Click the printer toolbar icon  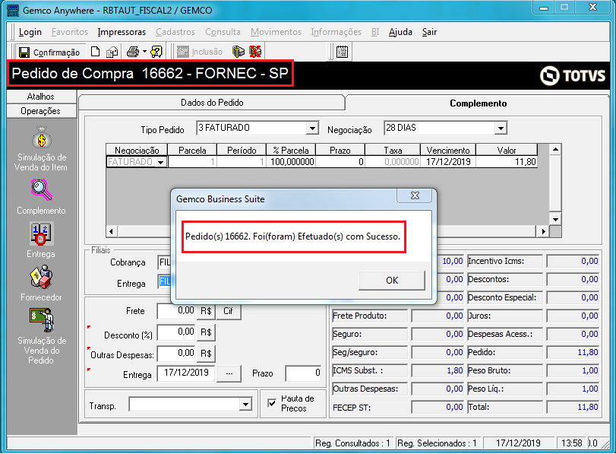(x=133, y=52)
